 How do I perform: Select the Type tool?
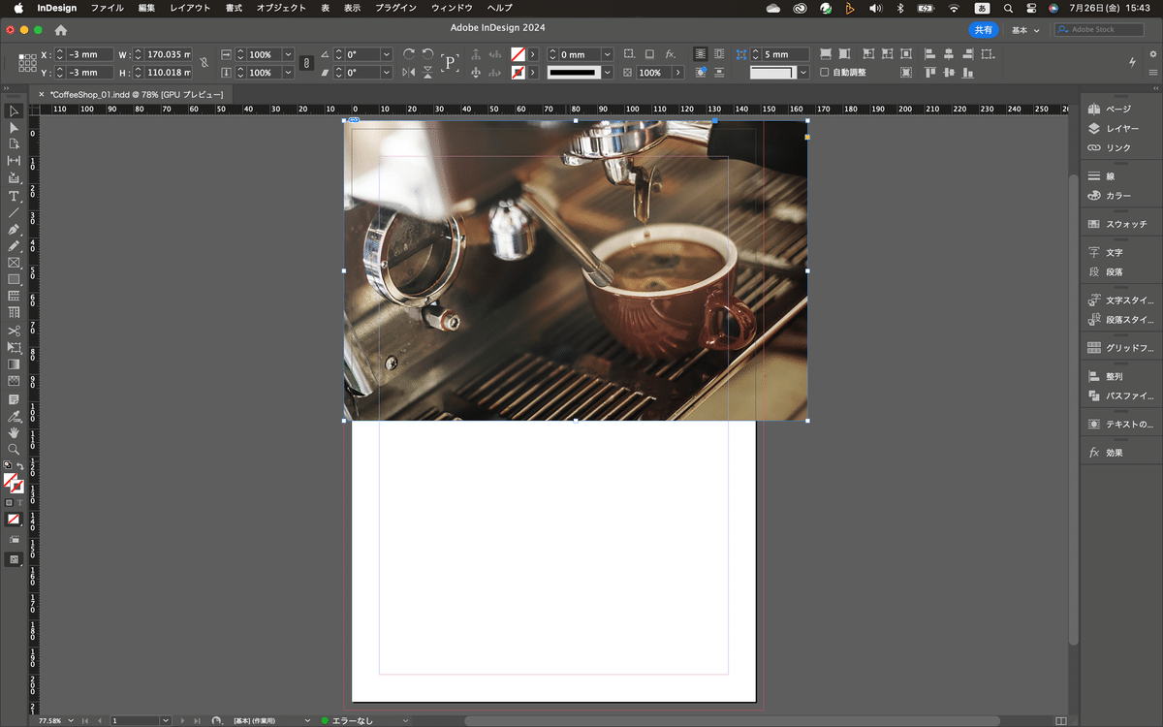(x=14, y=196)
